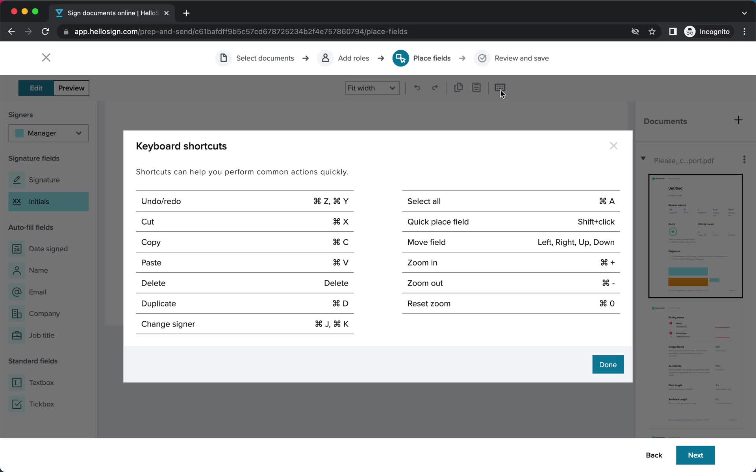Open the Fit width zoom dropdown
Screen dimensions: 756x472
(372, 88)
